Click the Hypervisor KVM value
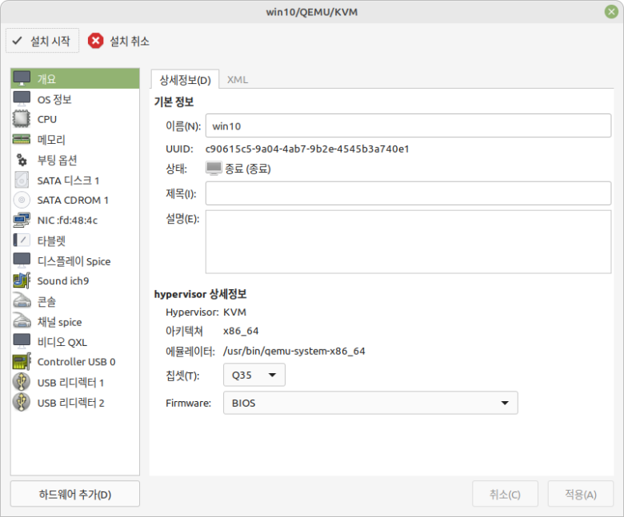The image size is (624, 517). 234,312
